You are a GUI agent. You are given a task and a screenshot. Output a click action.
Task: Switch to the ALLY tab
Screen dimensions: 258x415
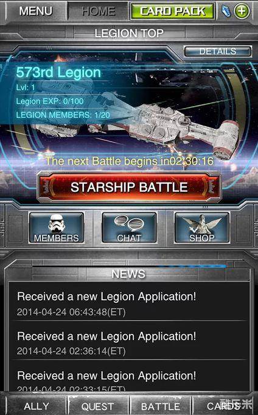tap(36, 406)
